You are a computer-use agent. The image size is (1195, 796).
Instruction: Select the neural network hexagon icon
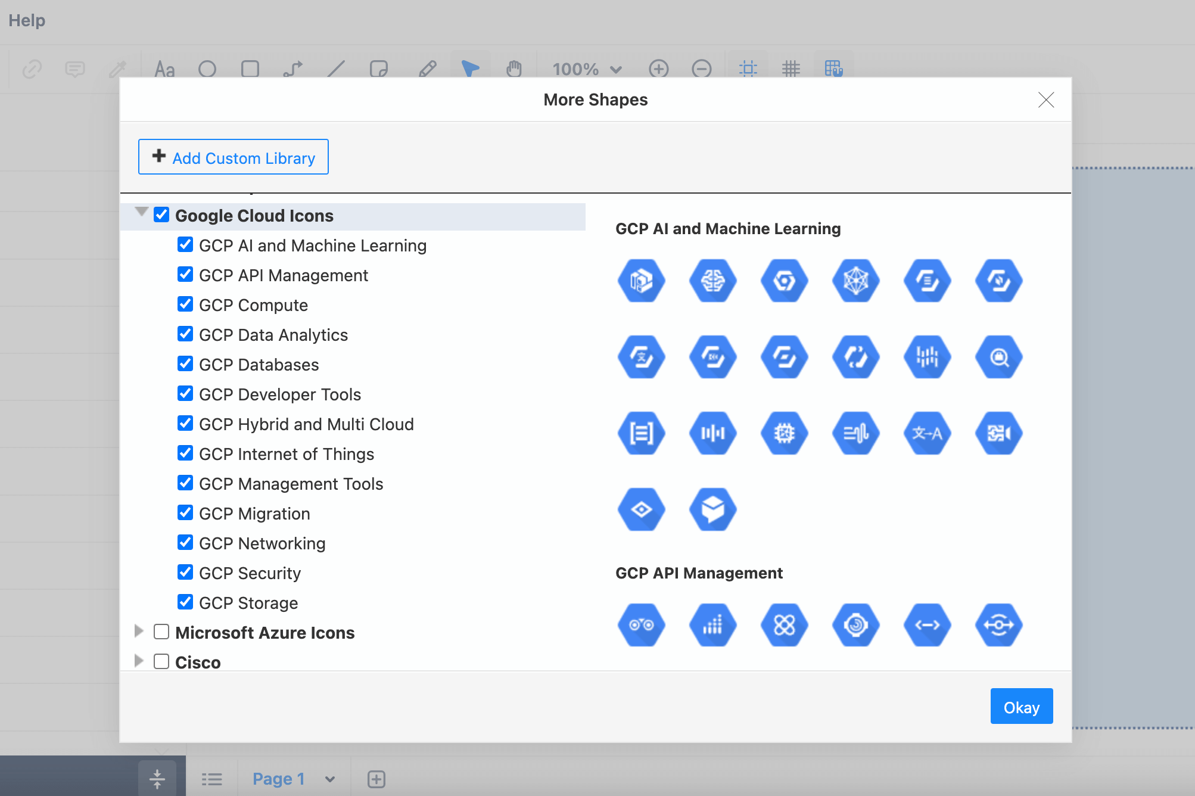pos(854,280)
